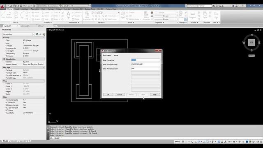This screenshot has width=263, height=148.
Task: Click the Match Properties tool
Action: (146, 16)
